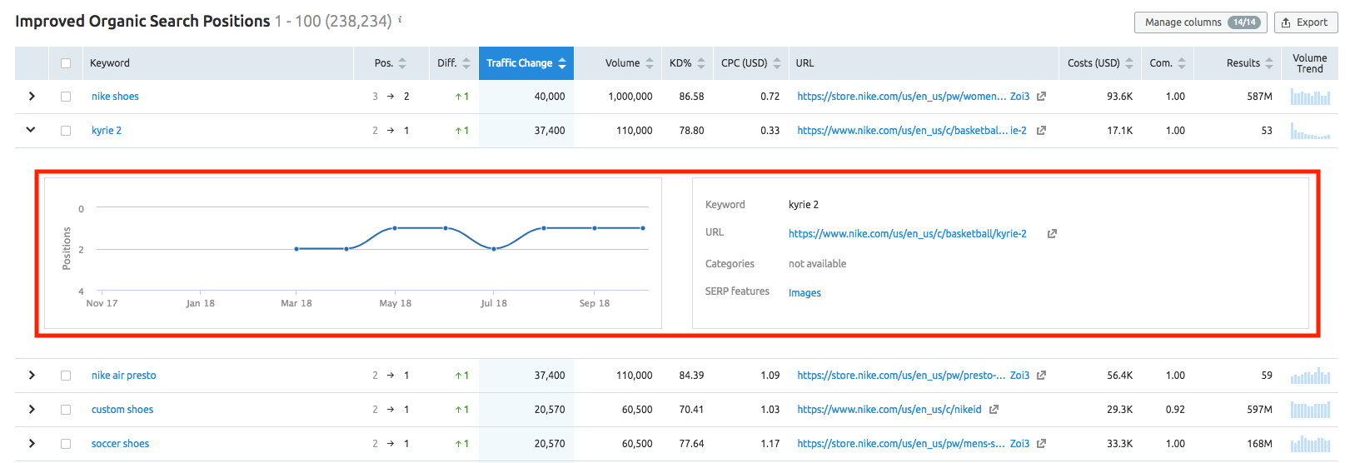Open kyrie-2 basketball URL in detail panel
The width and height of the screenshot is (1350, 463).
pos(908,234)
